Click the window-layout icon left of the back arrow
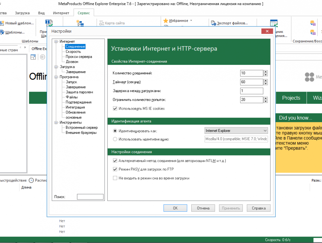 (x=33, y=57)
